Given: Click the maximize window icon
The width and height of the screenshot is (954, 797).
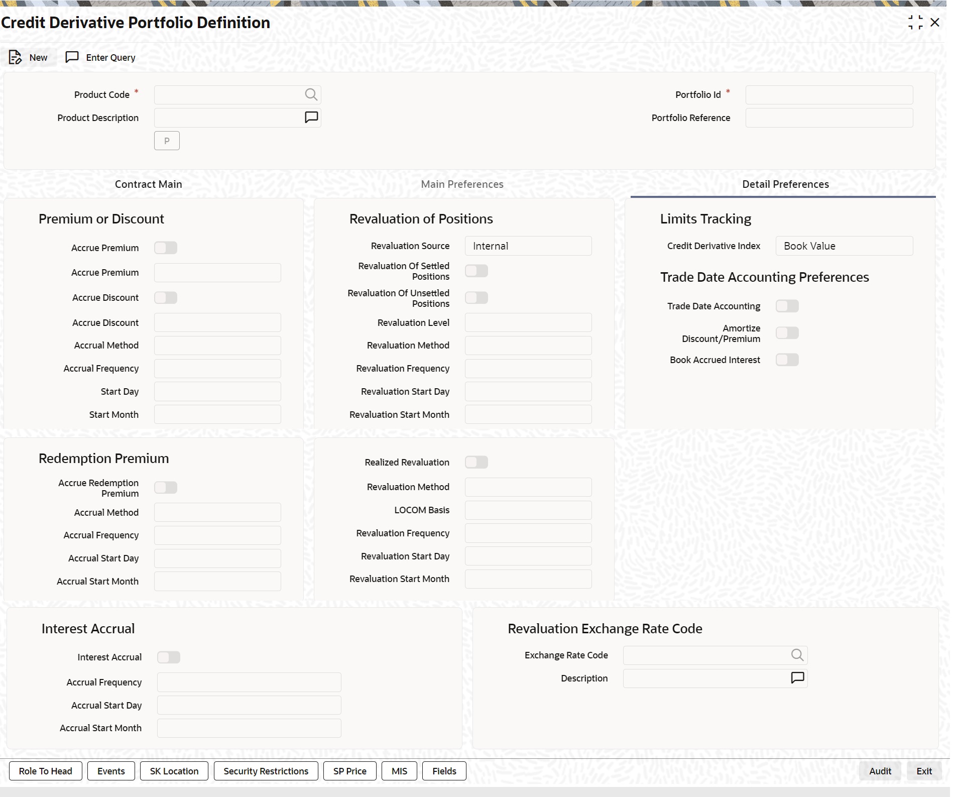Looking at the screenshot, I should point(915,23).
